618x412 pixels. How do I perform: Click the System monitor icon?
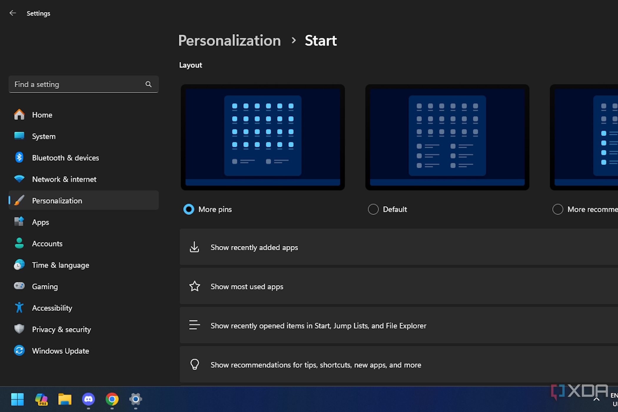19,136
